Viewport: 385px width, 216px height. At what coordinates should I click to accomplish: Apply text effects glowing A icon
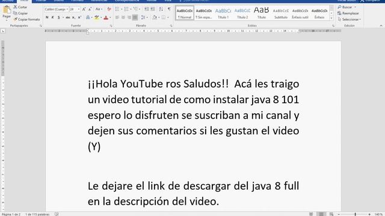click(x=88, y=17)
